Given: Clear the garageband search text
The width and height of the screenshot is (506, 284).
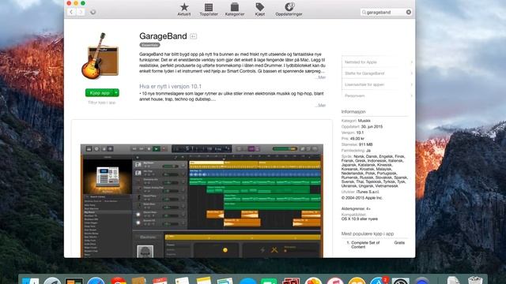Looking at the screenshot, I should pyautogui.click(x=409, y=13).
